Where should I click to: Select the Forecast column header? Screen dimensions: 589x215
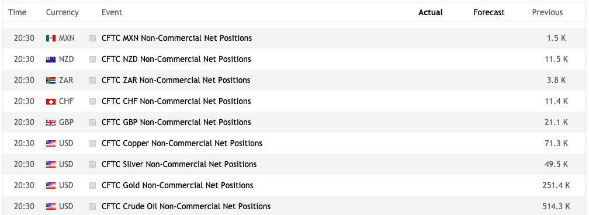488,12
